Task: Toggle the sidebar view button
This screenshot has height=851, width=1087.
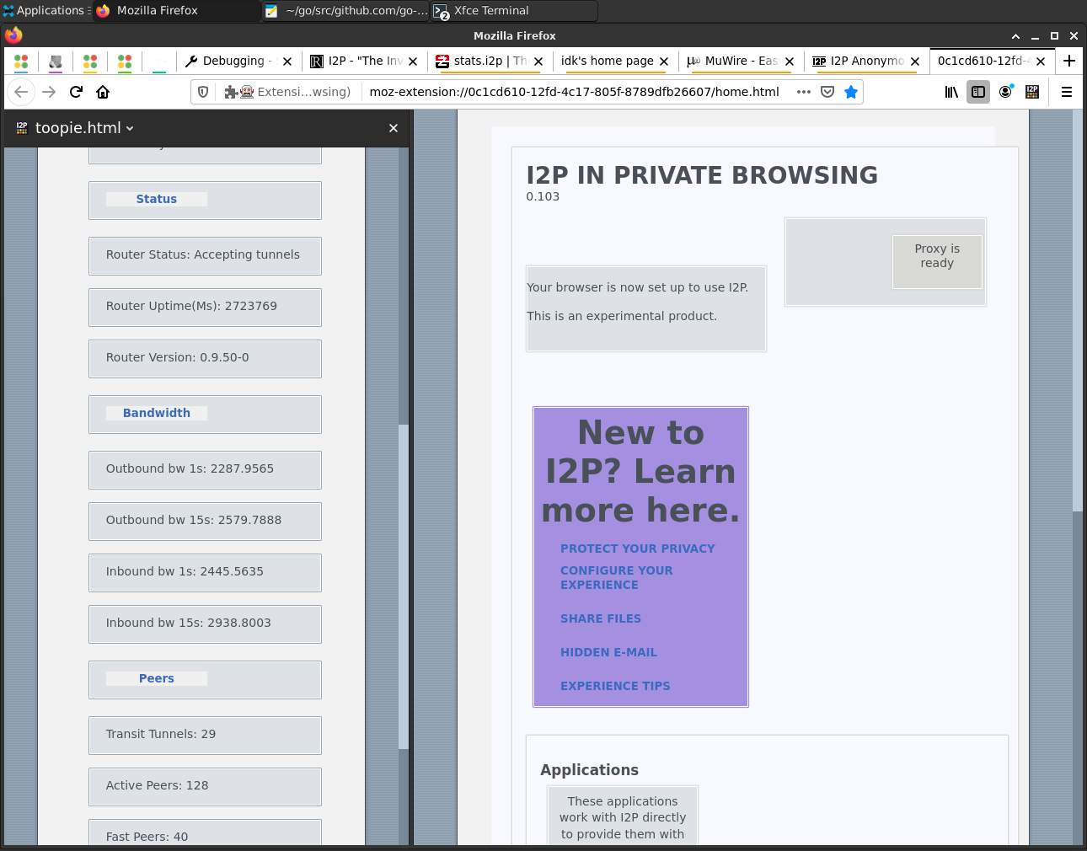Action: tap(978, 92)
